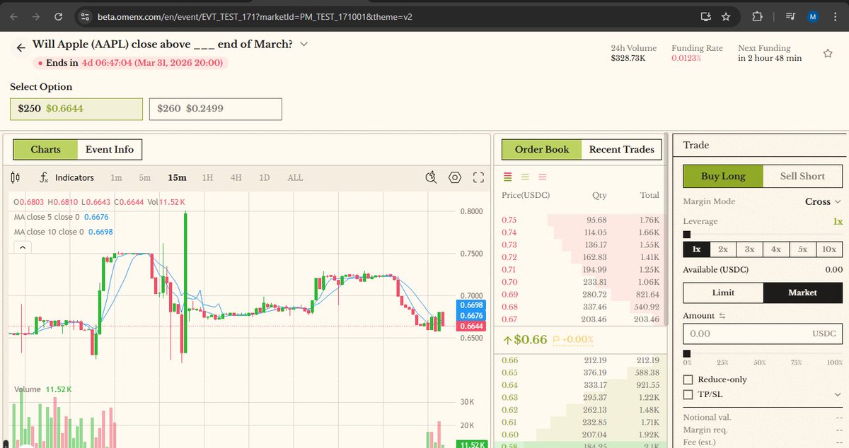Enable the Reduce-only checkbox
The image size is (849, 448).
688,379
